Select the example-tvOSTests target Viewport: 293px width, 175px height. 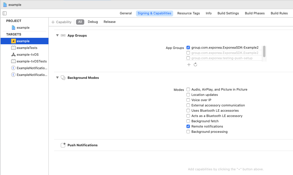pyautogui.click(x=24, y=61)
